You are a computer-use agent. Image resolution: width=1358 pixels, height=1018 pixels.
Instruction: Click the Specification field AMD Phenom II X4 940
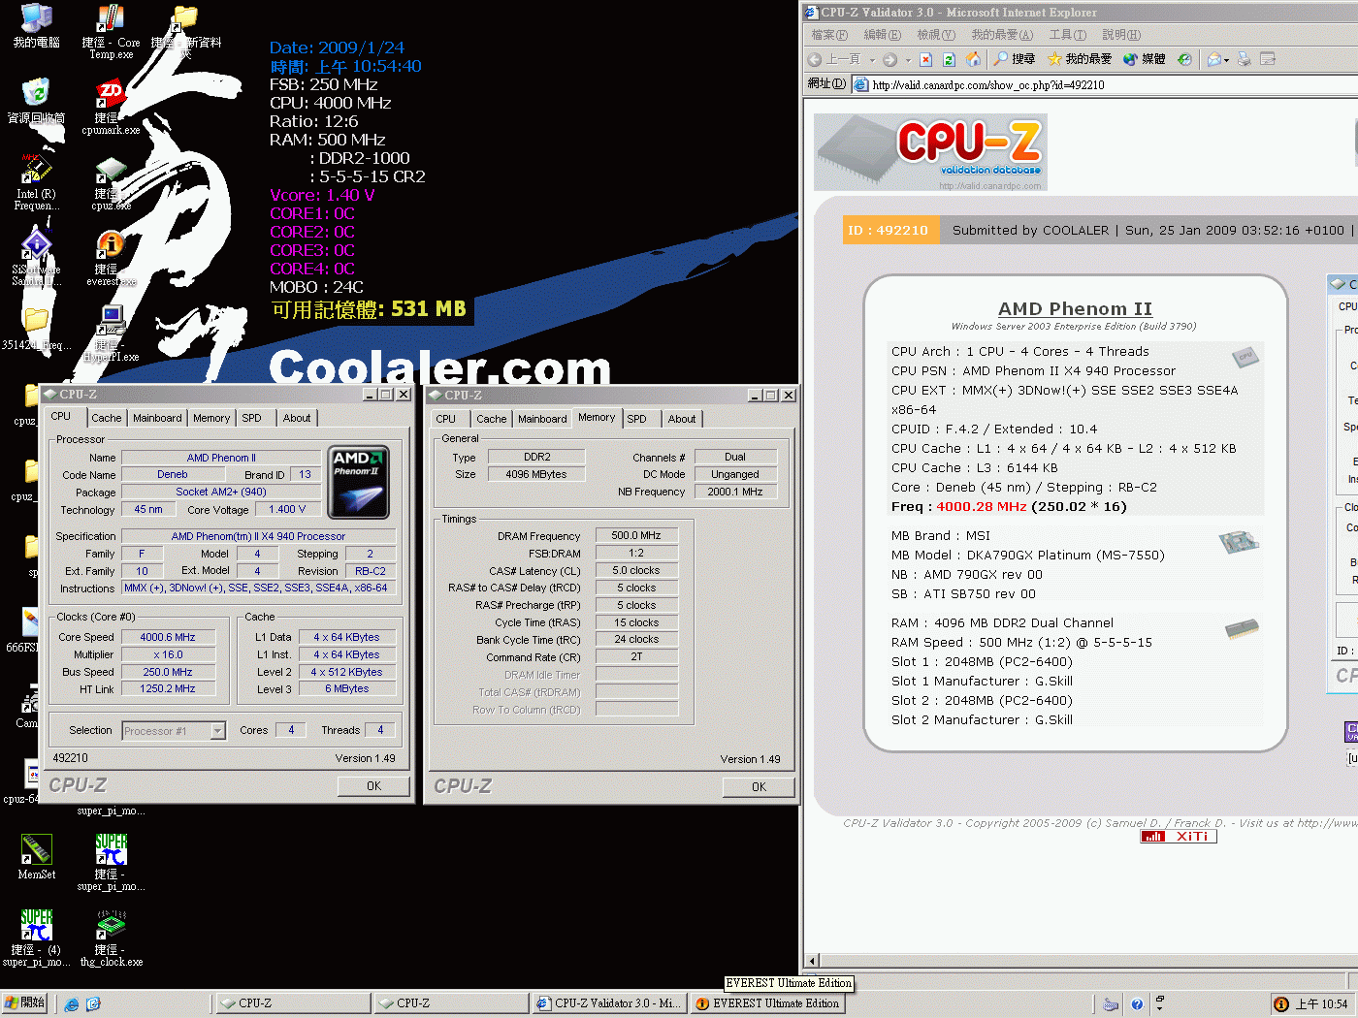258,536
